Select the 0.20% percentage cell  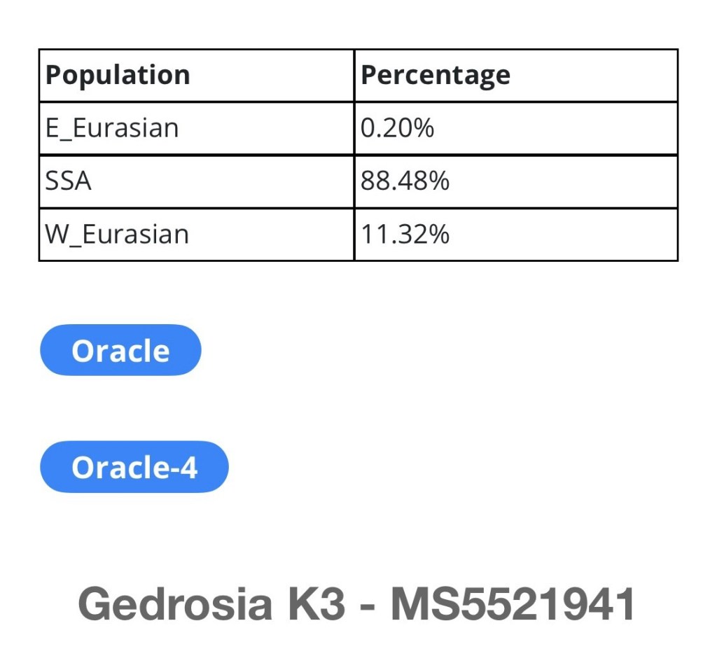pyautogui.click(x=397, y=128)
